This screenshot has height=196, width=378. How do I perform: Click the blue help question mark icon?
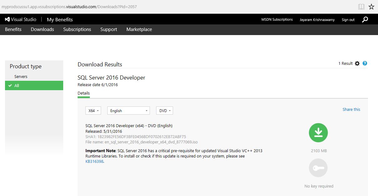pyautogui.click(x=365, y=63)
